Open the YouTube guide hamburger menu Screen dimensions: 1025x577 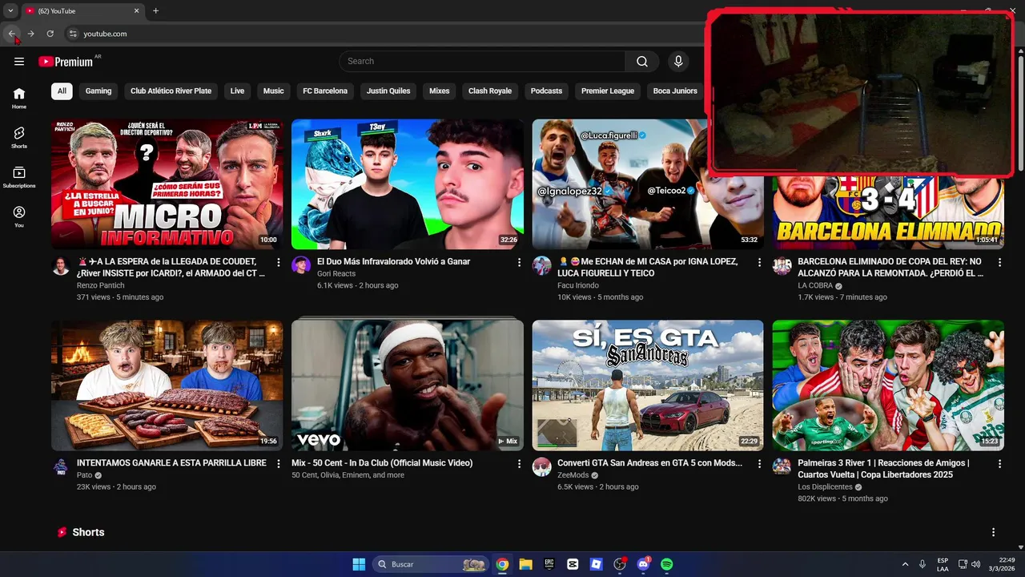pyautogui.click(x=19, y=62)
